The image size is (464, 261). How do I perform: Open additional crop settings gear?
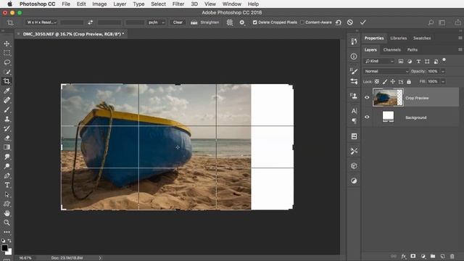[x=242, y=22]
